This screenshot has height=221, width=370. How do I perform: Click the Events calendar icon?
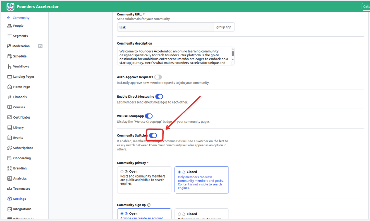click(x=10, y=138)
